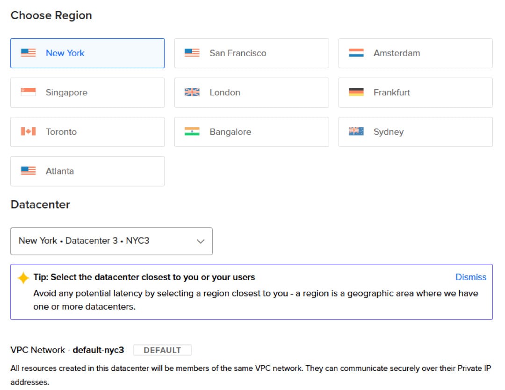Click the yellow sparkle tip icon

(x=23, y=278)
